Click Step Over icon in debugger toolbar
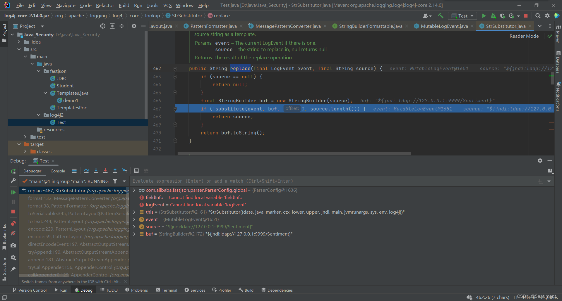 pos(86,171)
